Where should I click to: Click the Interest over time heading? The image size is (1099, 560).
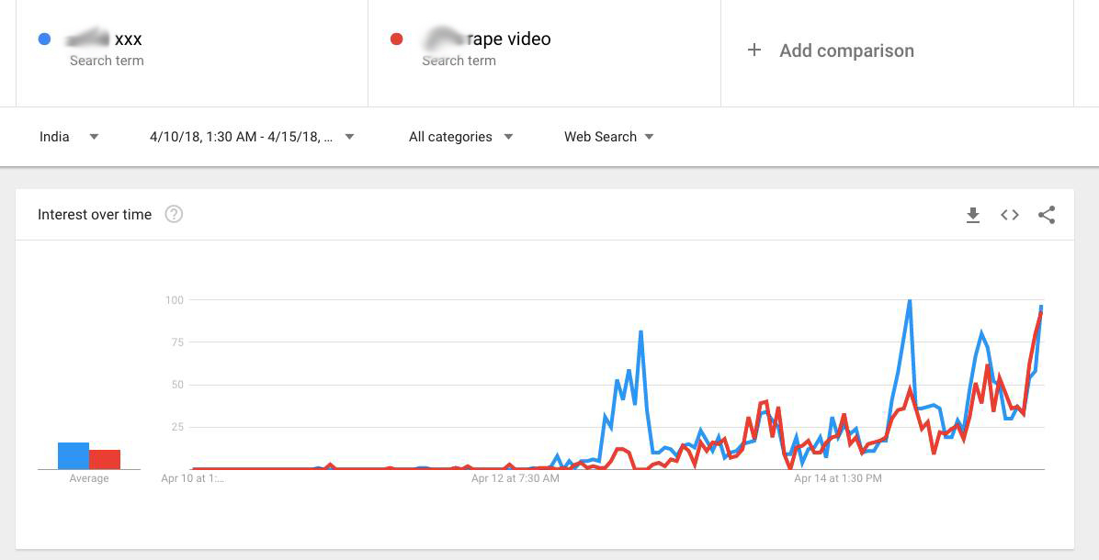click(x=95, y=215)
